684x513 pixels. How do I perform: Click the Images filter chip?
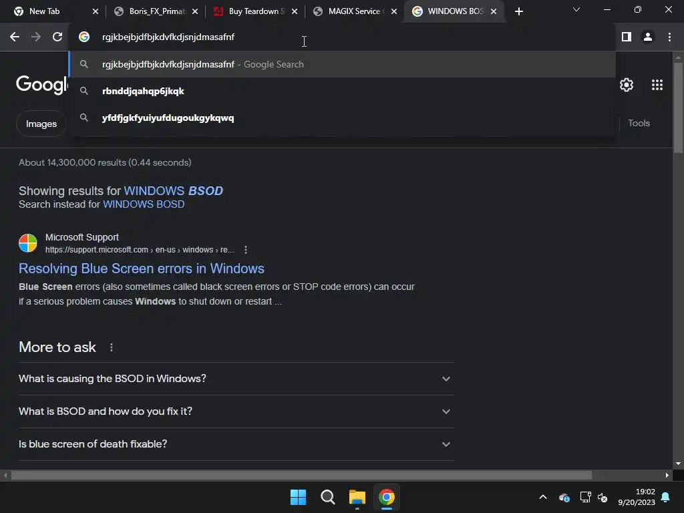click(41, 124)
